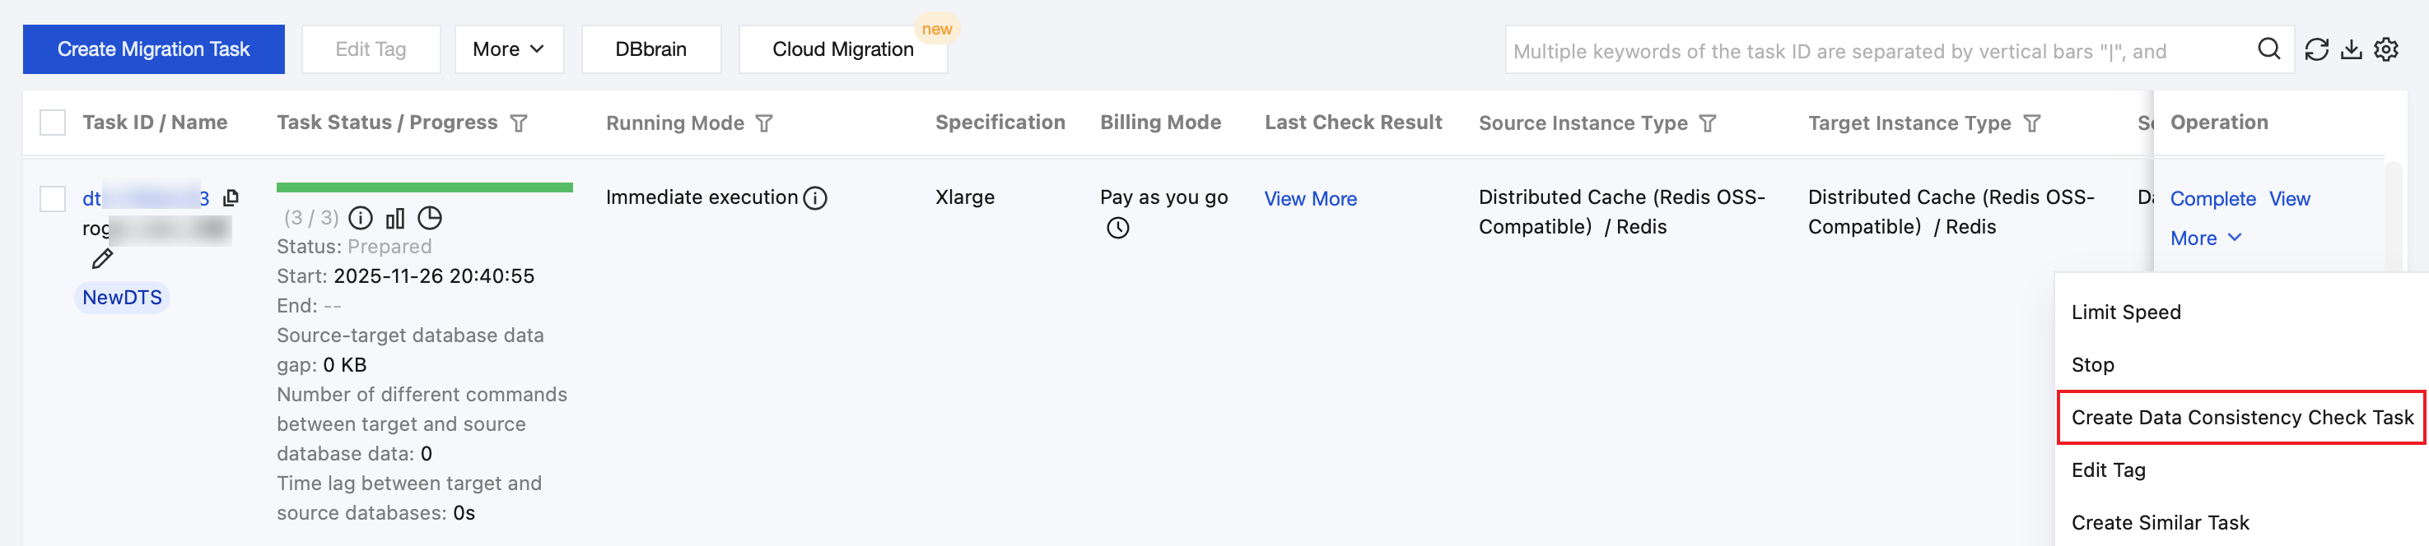
Task: Choose Limit Speed from the menu
Action: coord(2125,312)
